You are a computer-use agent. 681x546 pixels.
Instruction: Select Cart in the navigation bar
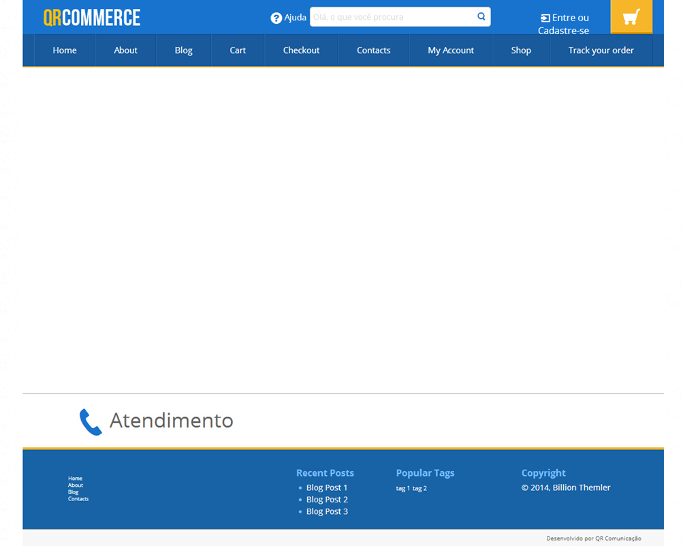[238, 50]
